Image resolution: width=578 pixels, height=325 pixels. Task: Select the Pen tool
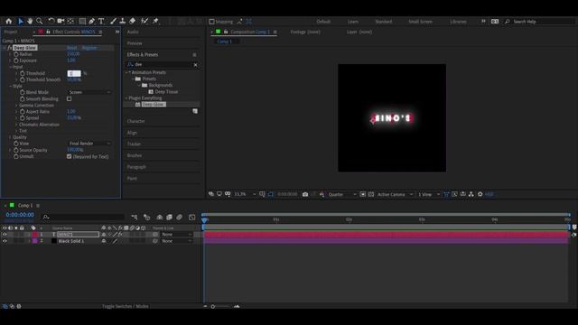click(92, 22)
